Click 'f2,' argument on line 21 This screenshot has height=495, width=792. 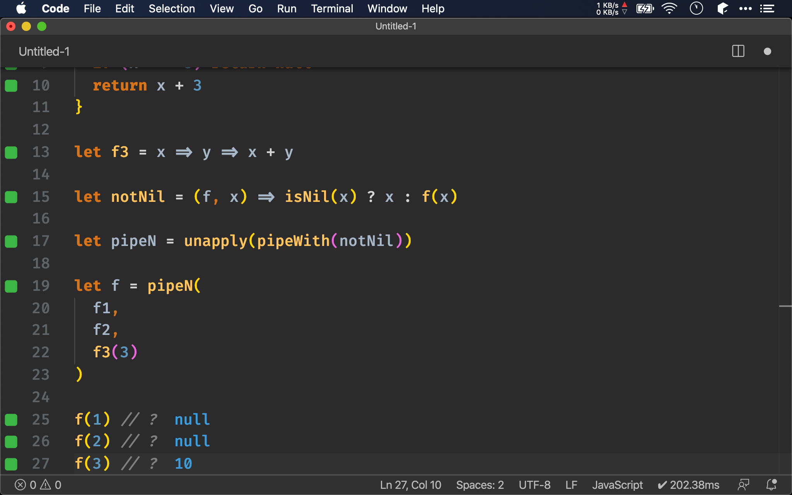pos(106,330)
